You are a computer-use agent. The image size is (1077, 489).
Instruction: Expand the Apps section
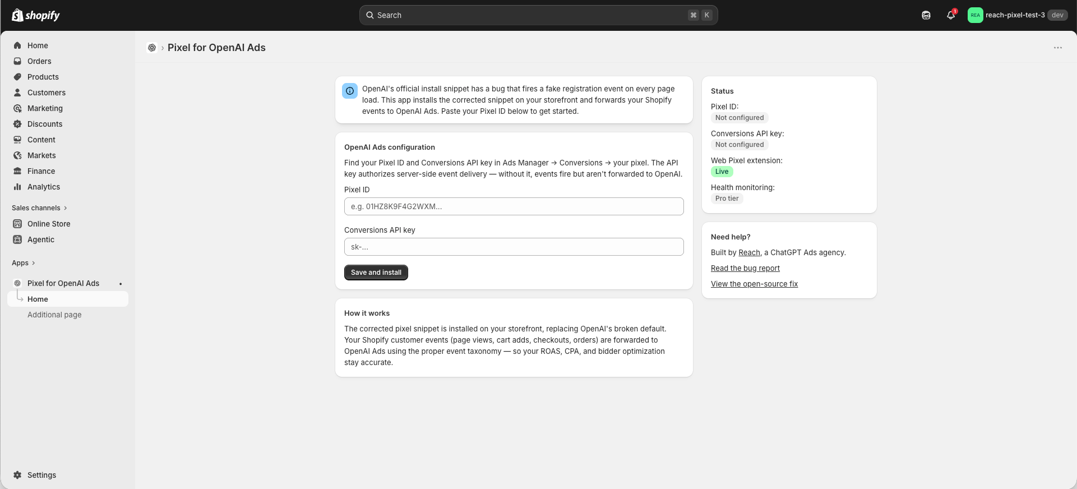pyautogui.click(x=24, y=263)
